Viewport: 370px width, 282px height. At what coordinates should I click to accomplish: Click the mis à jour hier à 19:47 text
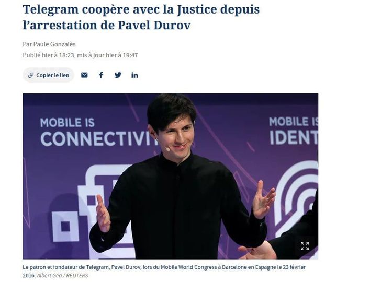coord(107,55)
